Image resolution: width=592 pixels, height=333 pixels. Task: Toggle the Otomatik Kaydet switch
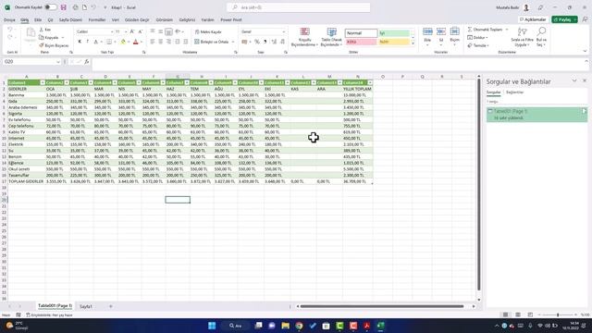[51, 7]
